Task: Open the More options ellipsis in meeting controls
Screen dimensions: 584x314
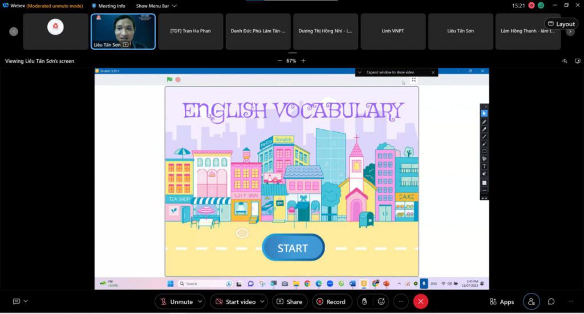Action: click(x=400, y=301)
